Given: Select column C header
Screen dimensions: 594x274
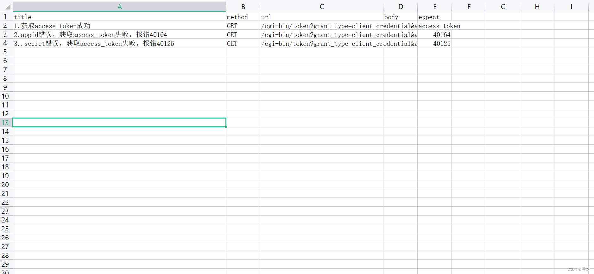Looking at the screenshot, I should [x=322, y=7].
